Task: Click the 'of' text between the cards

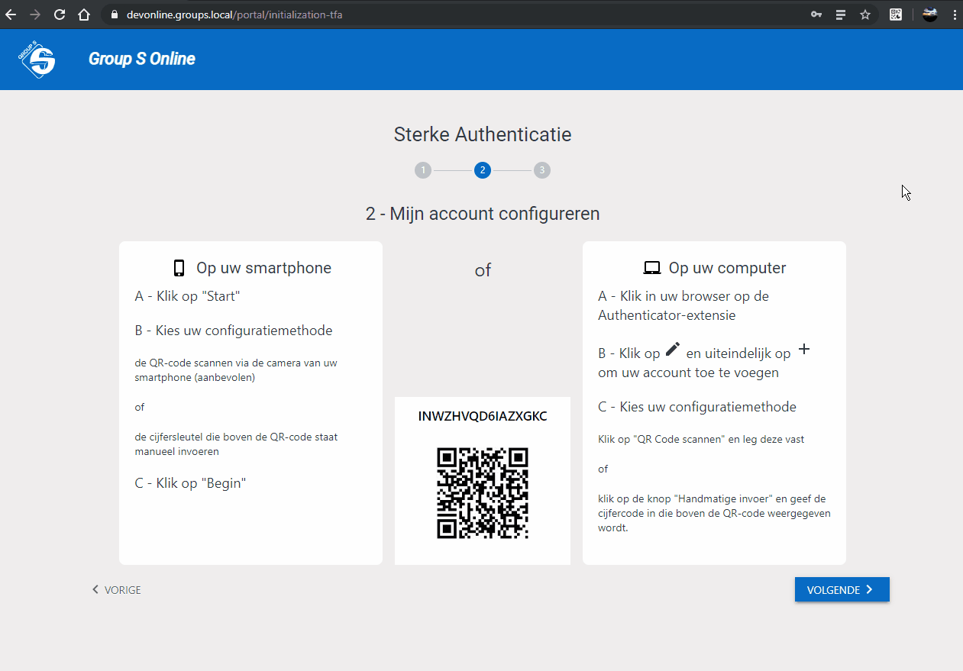Action: [483, 269]
